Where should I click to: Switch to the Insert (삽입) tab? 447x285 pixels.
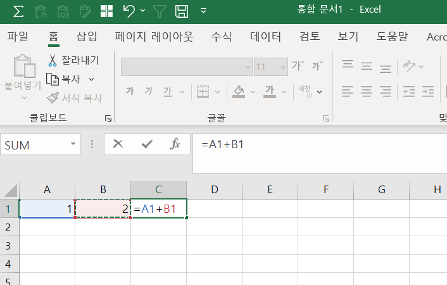pyautogui.click(x=87, y=36)
